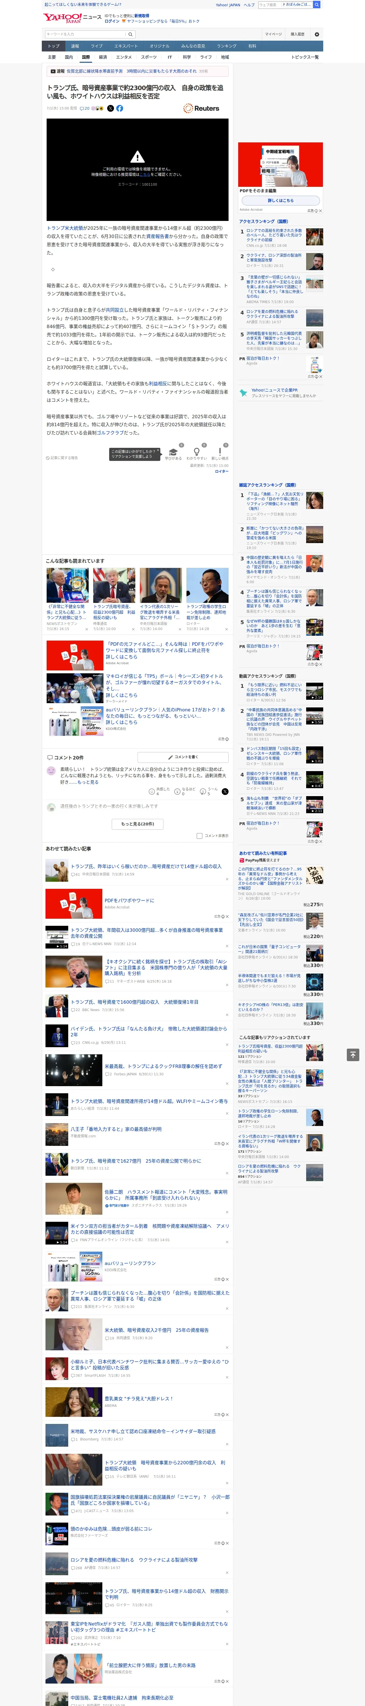Click the ログイン link
The height and width of the screenshot is (1706, 365).
[112, 21]
